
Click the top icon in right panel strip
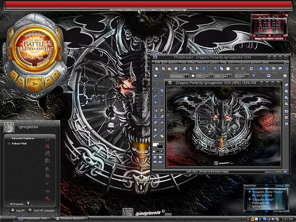[x=287, y=85]
